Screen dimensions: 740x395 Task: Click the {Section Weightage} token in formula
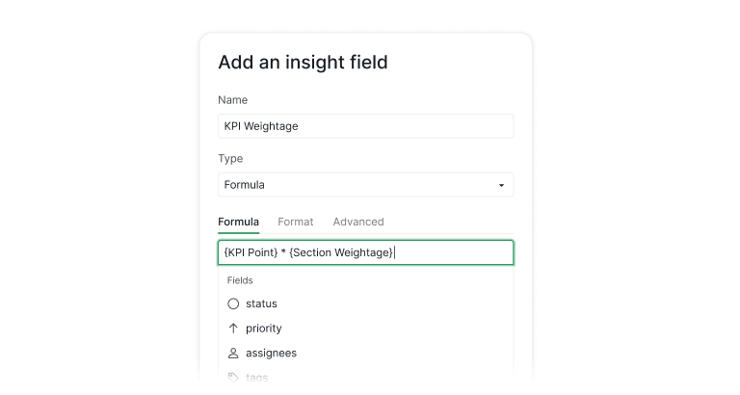click(x=341, y=252)
